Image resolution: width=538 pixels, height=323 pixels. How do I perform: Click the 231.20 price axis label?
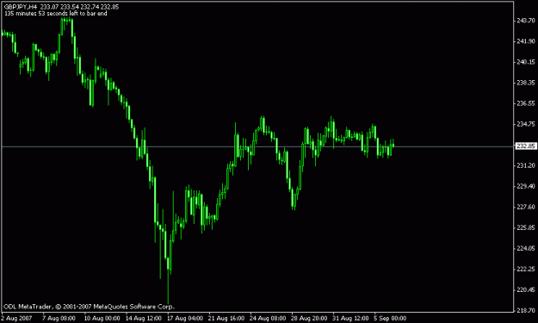[526, 165]
